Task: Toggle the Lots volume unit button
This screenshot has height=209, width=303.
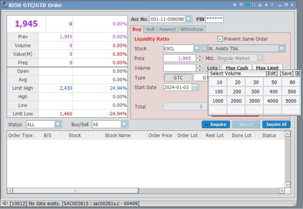Action: pyautogui.click(x=212, y=68)
